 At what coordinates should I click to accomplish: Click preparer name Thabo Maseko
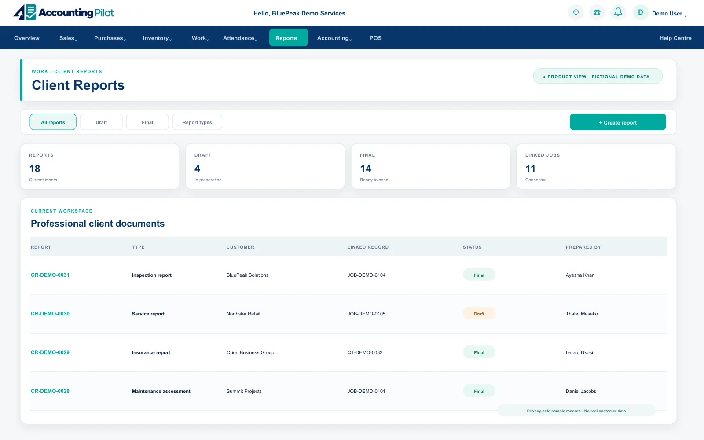click(x=582, y=314)
